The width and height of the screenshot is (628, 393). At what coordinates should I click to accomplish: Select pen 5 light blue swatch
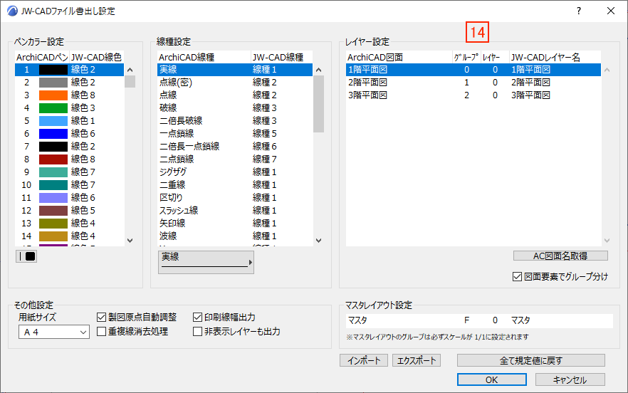53,121
